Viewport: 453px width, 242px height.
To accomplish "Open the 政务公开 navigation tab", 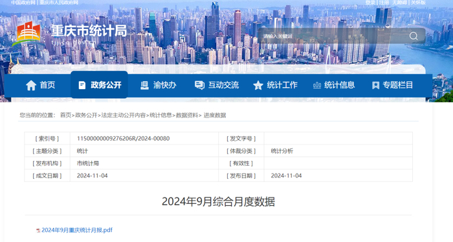I will coord(100,85).
